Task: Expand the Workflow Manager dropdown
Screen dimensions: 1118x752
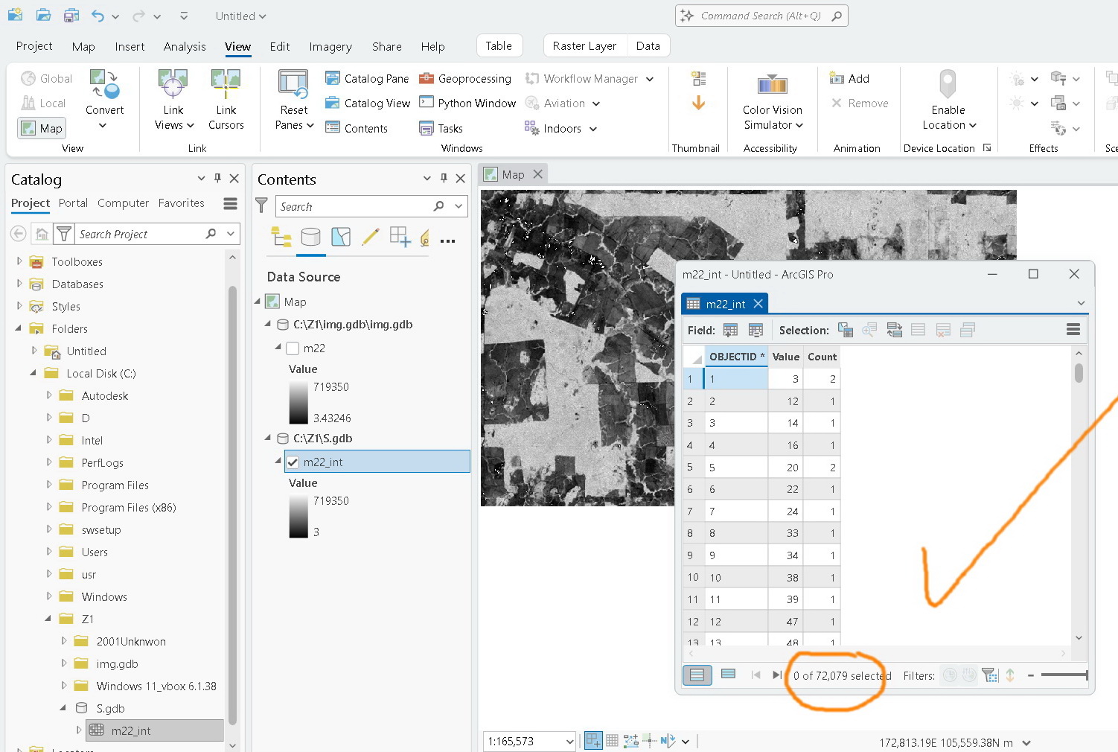Action: [650, 78]
